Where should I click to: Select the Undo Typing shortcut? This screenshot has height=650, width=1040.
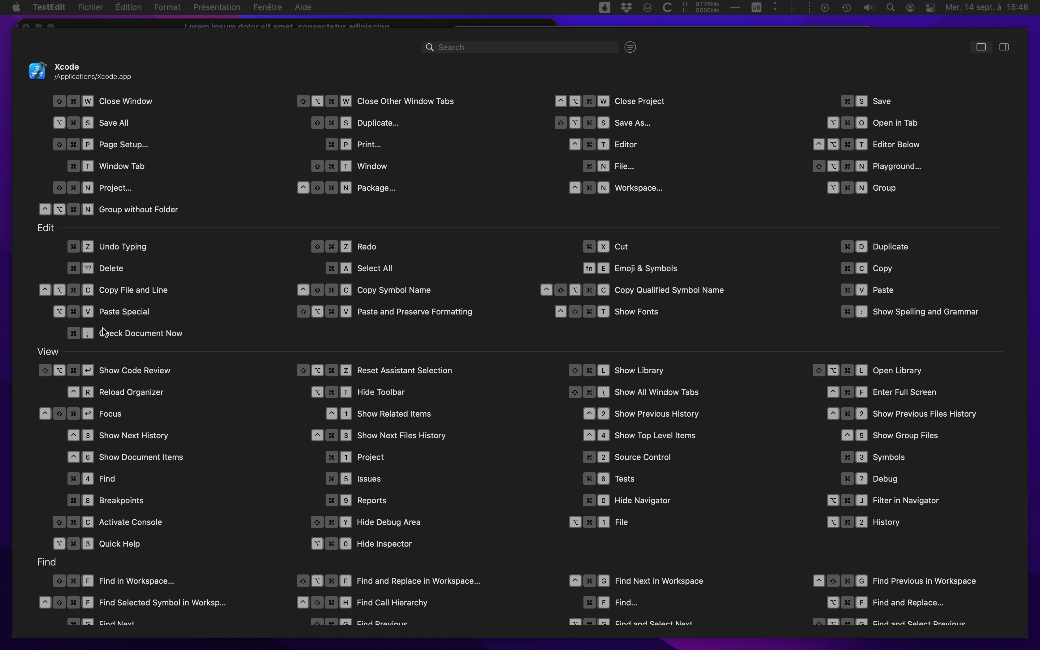click(x=107, y=247)
